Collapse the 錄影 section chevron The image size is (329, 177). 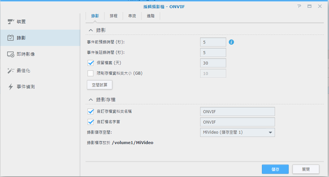(x=90, y=30)
